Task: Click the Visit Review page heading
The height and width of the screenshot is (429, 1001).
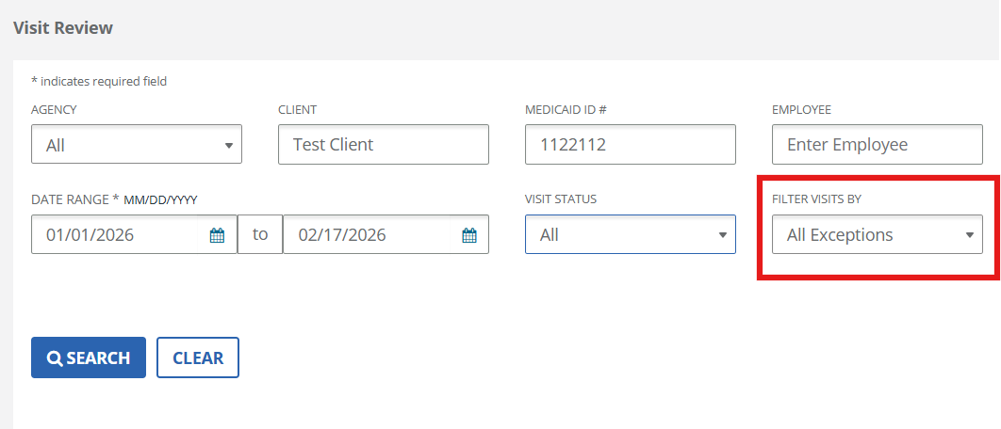Action: [63, 28]
